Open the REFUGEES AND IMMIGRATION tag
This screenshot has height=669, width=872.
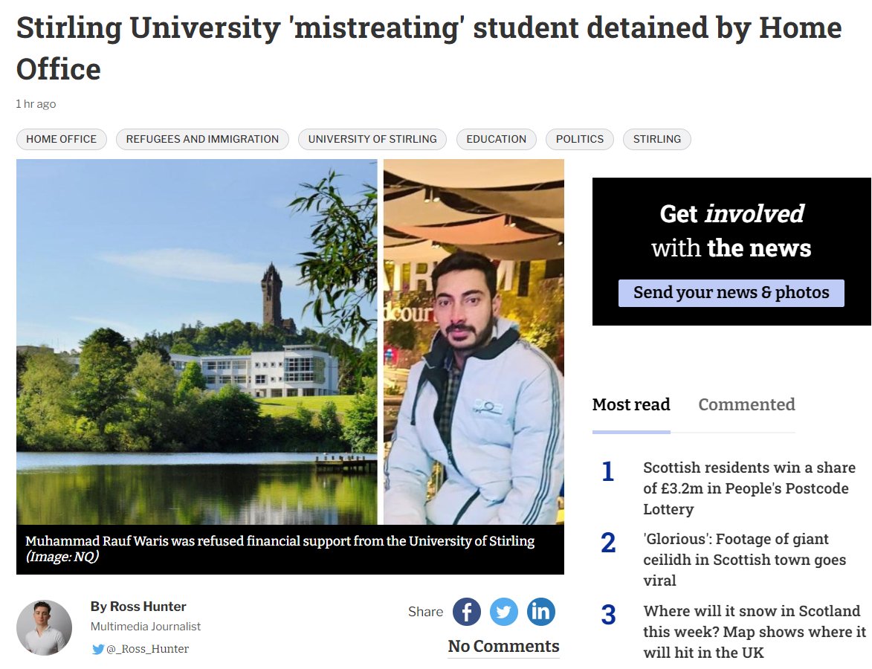[x=202, y=139]
